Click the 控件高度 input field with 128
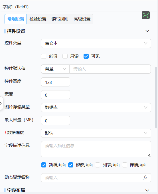 pos(56,82)
